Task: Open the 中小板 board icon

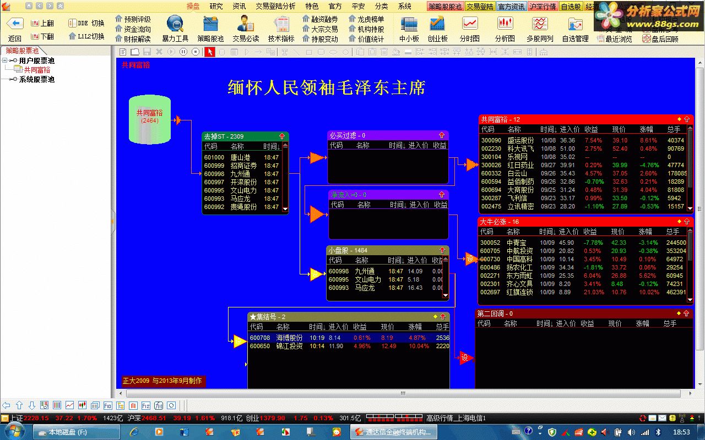Action: point(409,24)
